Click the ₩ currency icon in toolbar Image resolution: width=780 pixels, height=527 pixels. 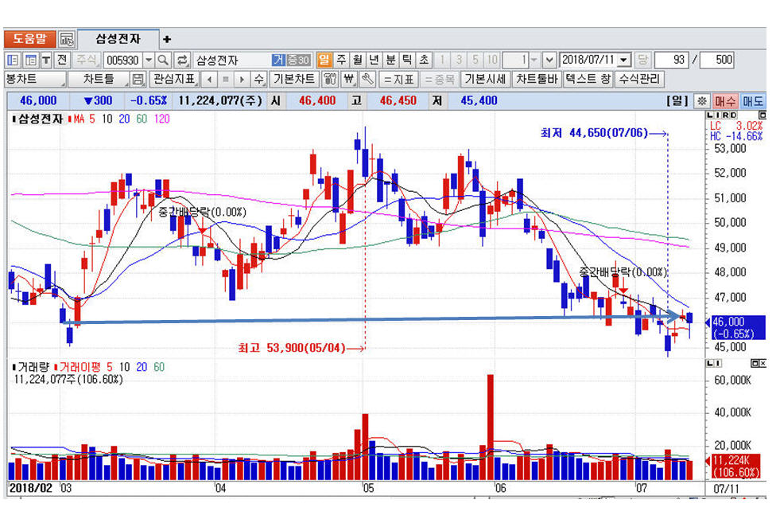(x=348, y=80)
